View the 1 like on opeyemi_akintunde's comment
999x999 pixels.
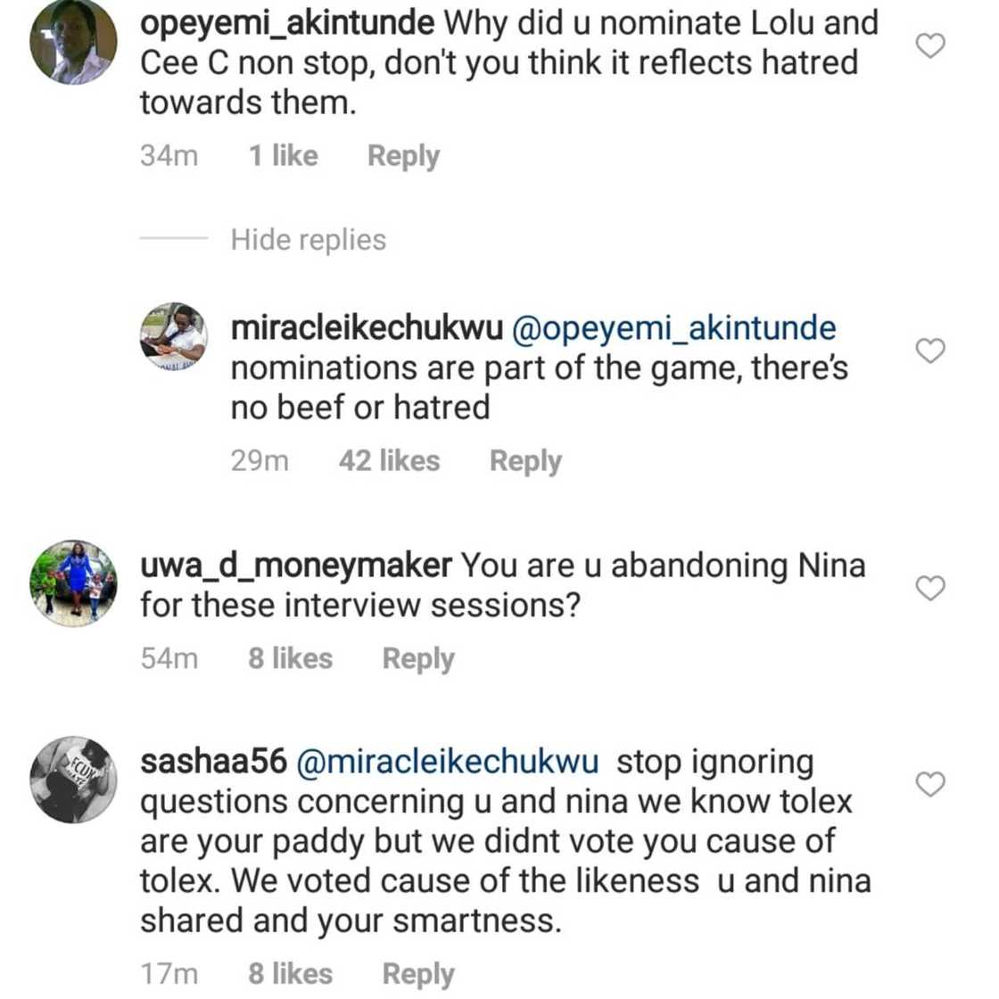pos(281,155)
